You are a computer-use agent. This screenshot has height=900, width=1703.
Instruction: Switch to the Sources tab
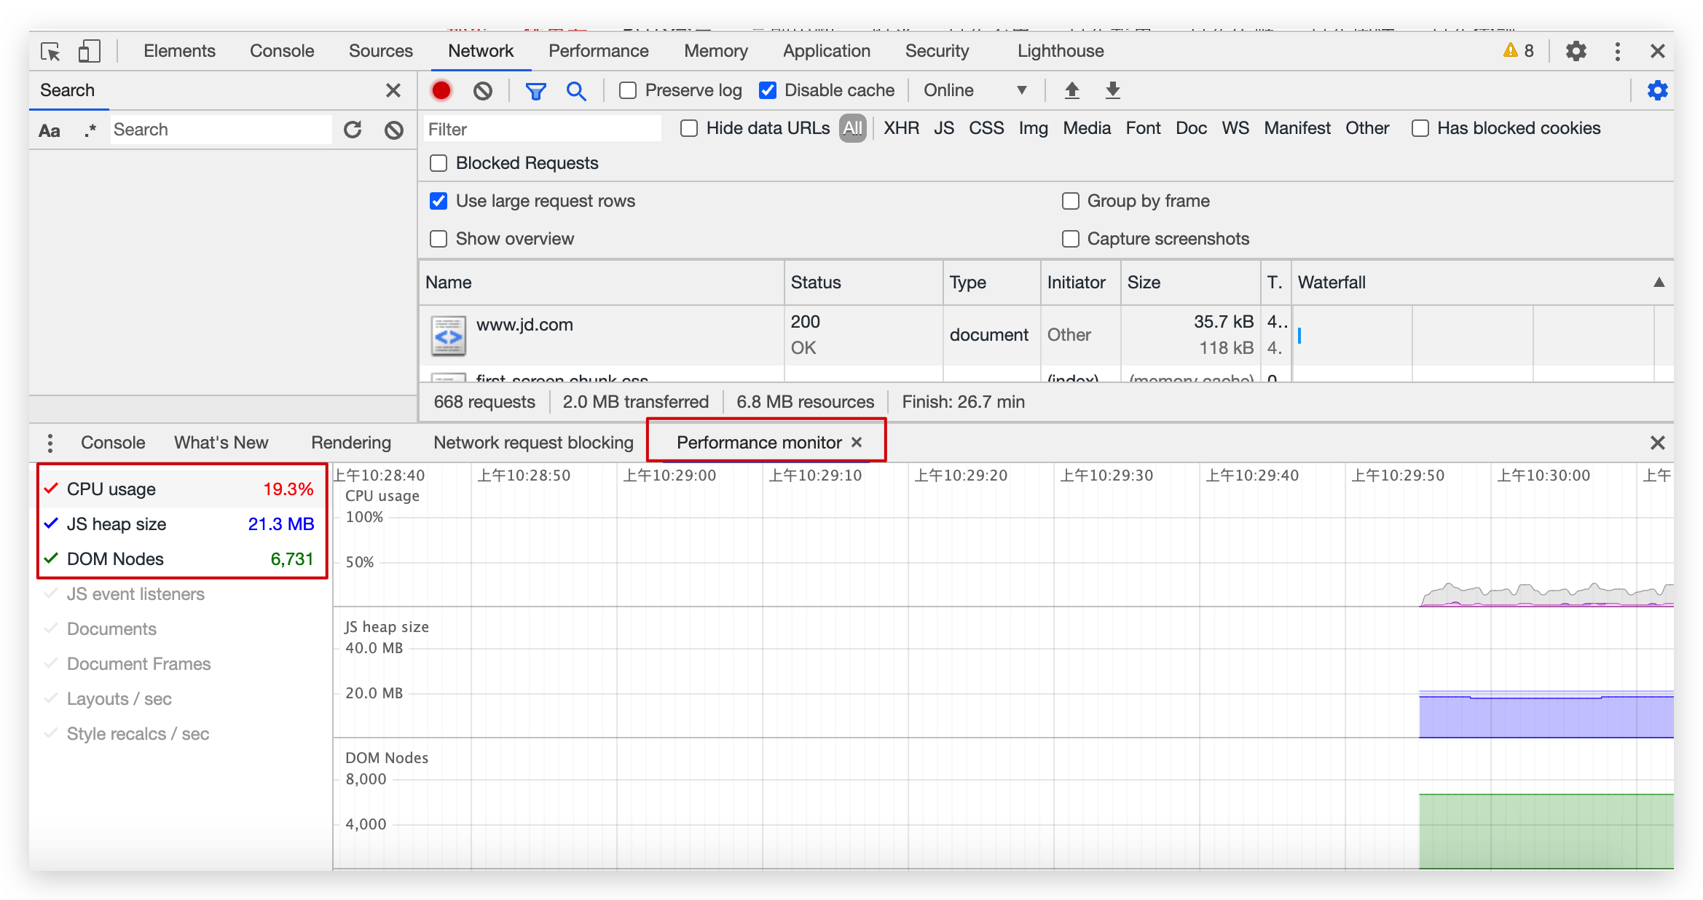[380, 51]
